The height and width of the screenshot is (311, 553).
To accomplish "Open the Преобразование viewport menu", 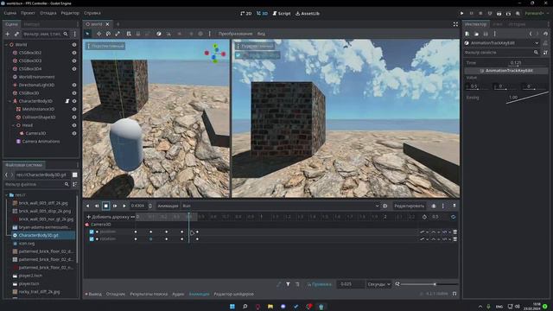I will [x=235, y=34].
